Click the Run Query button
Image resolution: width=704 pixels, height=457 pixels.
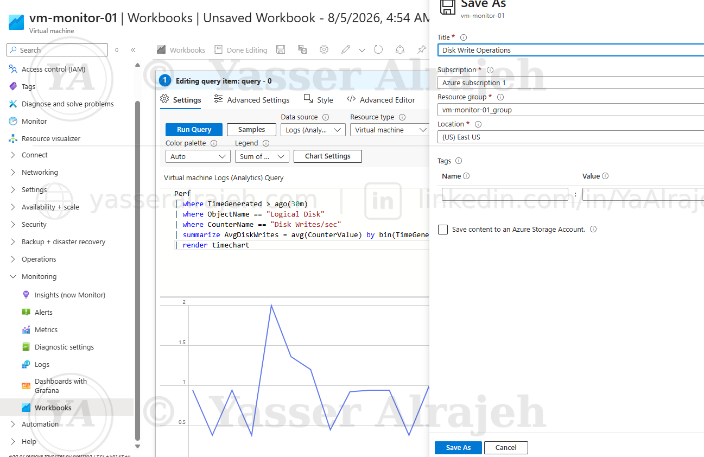click(194, 130)
